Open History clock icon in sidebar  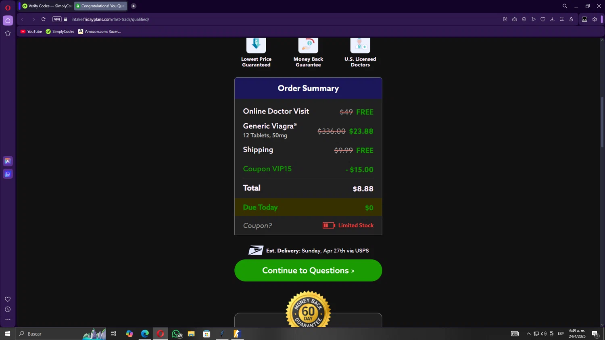pos(8,309)
